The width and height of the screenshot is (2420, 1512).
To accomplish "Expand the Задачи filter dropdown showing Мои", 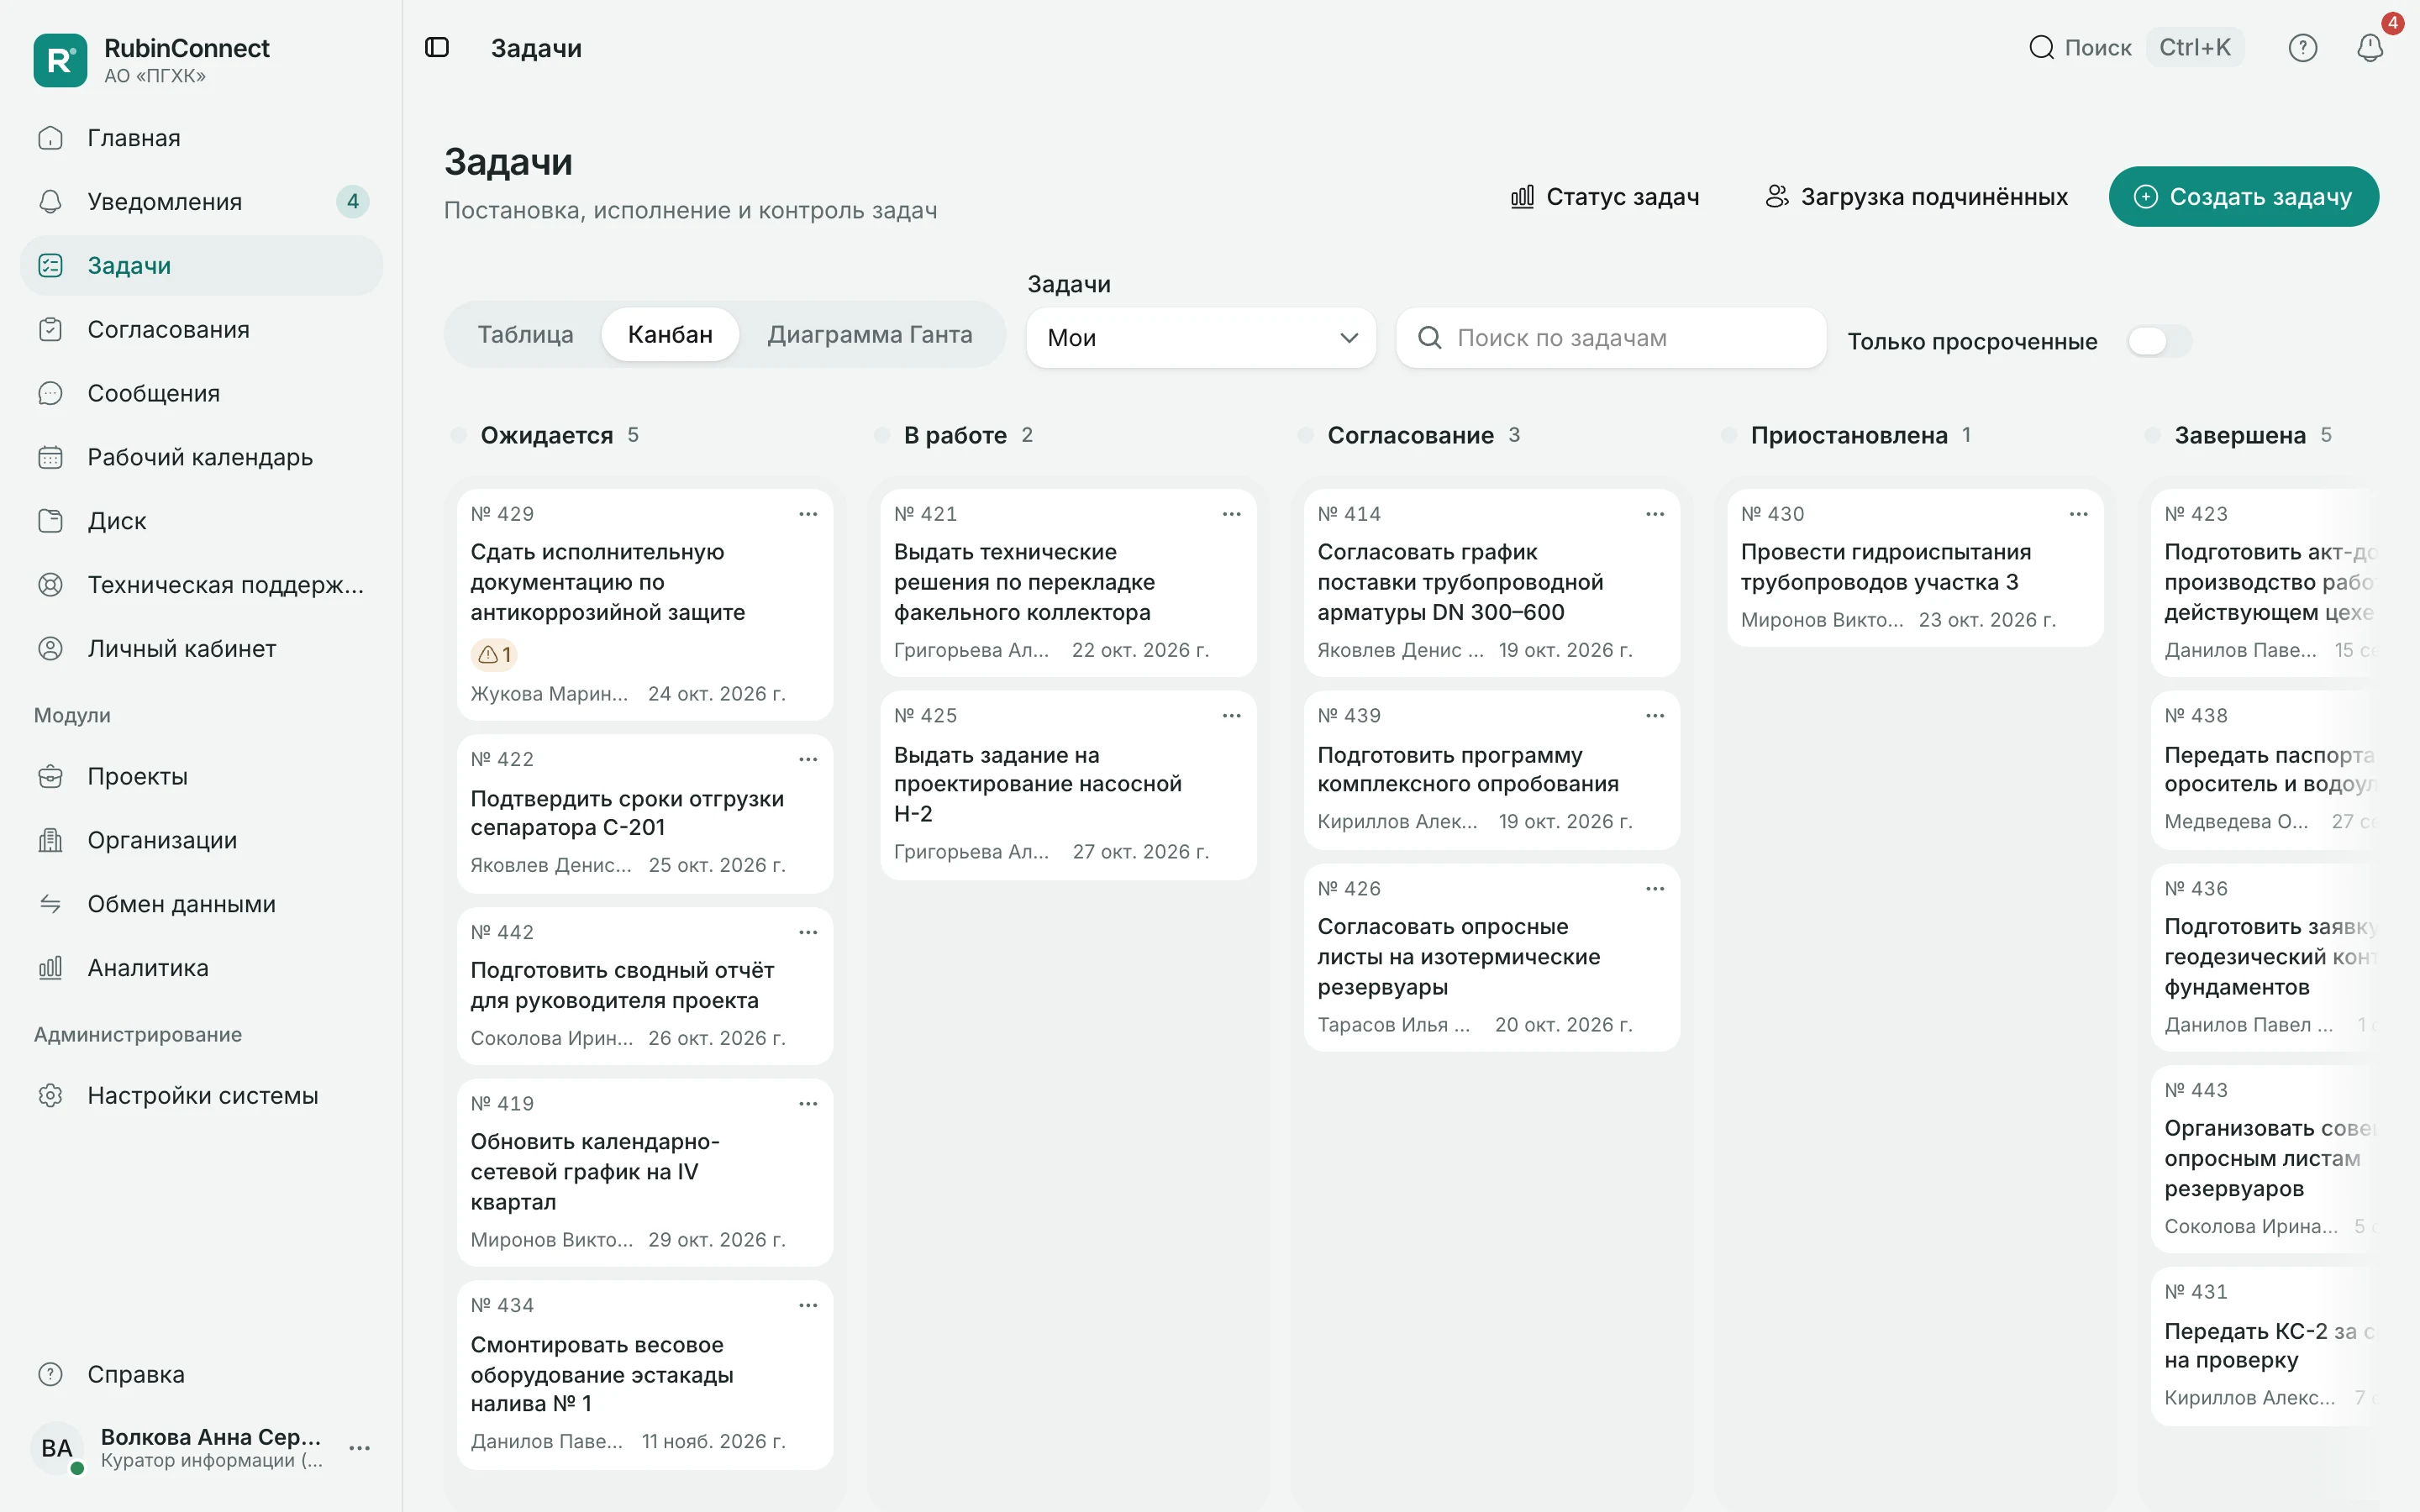I will pos(1201,338).
